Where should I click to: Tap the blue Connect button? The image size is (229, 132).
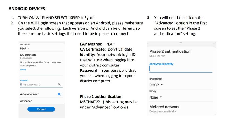click(41, 109)
